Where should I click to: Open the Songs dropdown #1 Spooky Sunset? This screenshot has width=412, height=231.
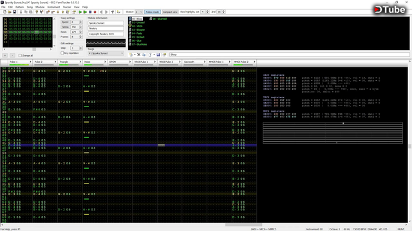tap(106, 53)
